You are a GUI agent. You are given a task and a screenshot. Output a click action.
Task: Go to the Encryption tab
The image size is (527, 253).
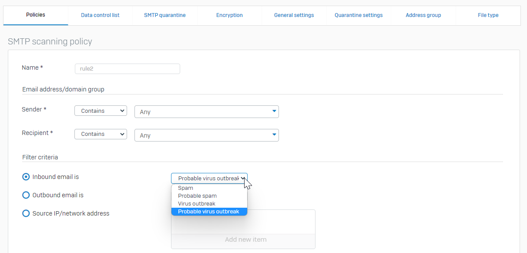[x=229, y=15]
